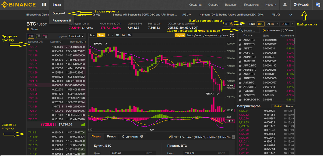Open the Новости link
323x156 pixels.
(271, 5)
